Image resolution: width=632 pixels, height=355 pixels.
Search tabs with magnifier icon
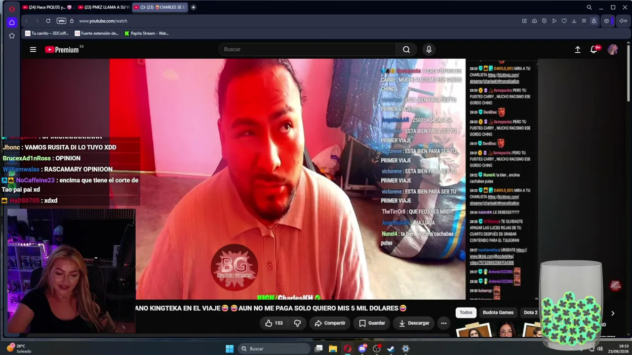(x=589, y=7)
